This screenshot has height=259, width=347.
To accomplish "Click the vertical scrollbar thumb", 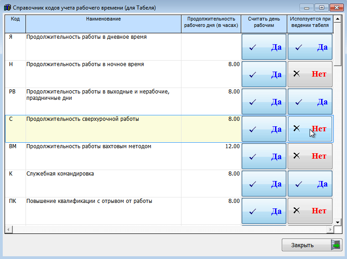I will [337, 44].
